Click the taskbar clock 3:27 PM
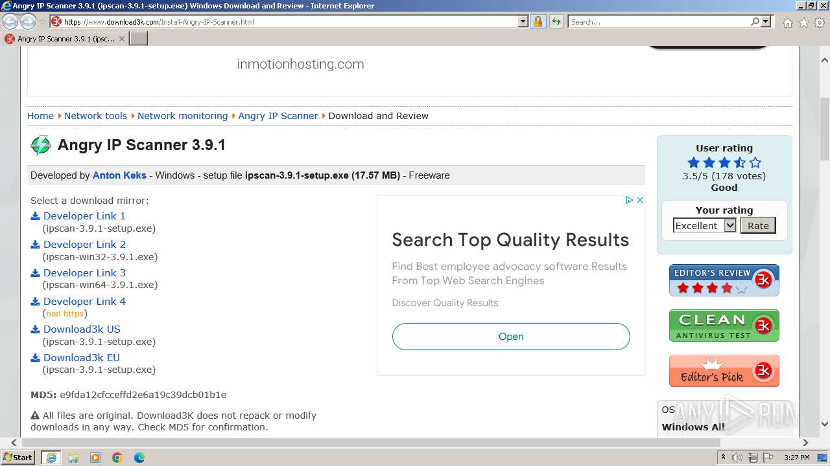The image size is (830, 466). pos(796,458)
